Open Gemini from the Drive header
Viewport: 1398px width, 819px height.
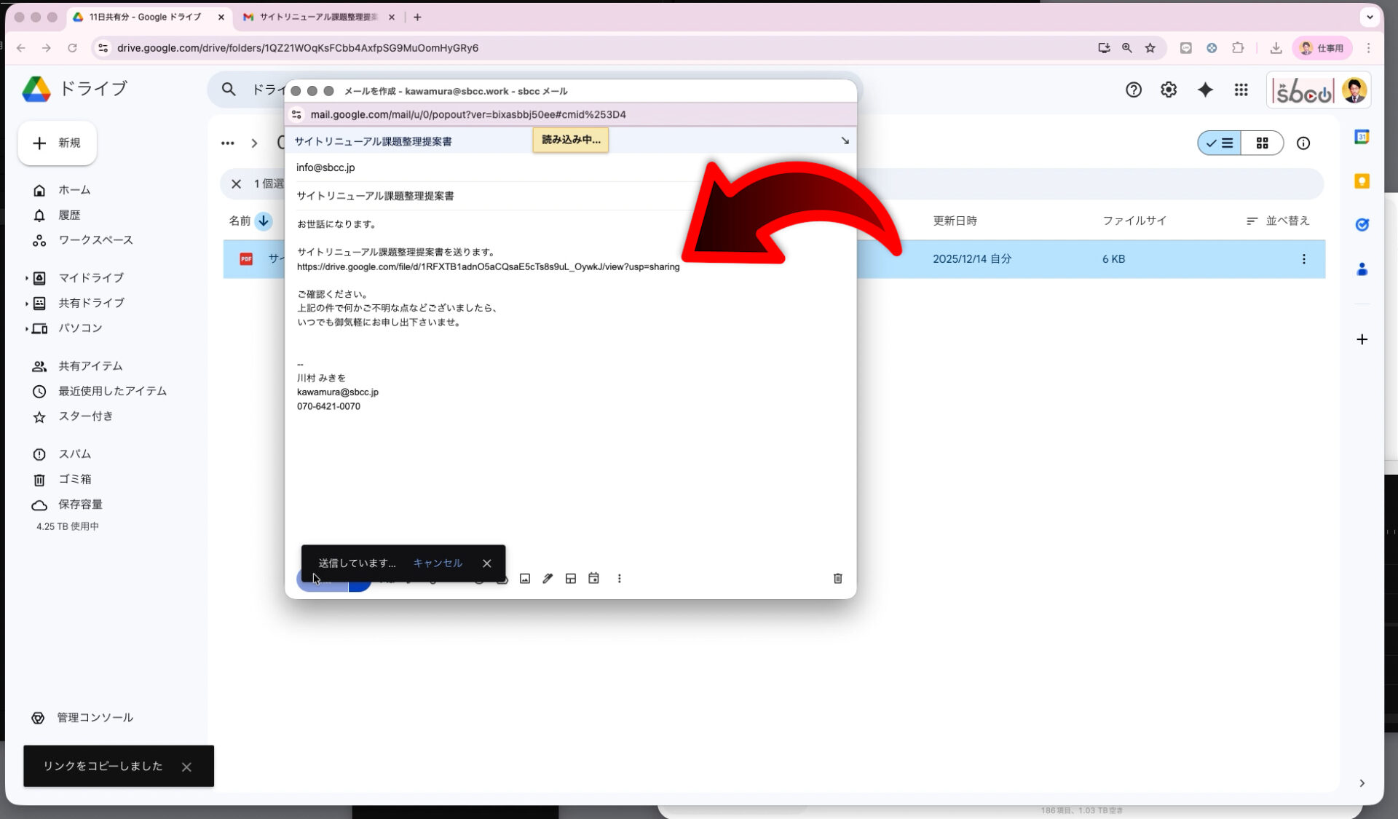click(1206, 90)
